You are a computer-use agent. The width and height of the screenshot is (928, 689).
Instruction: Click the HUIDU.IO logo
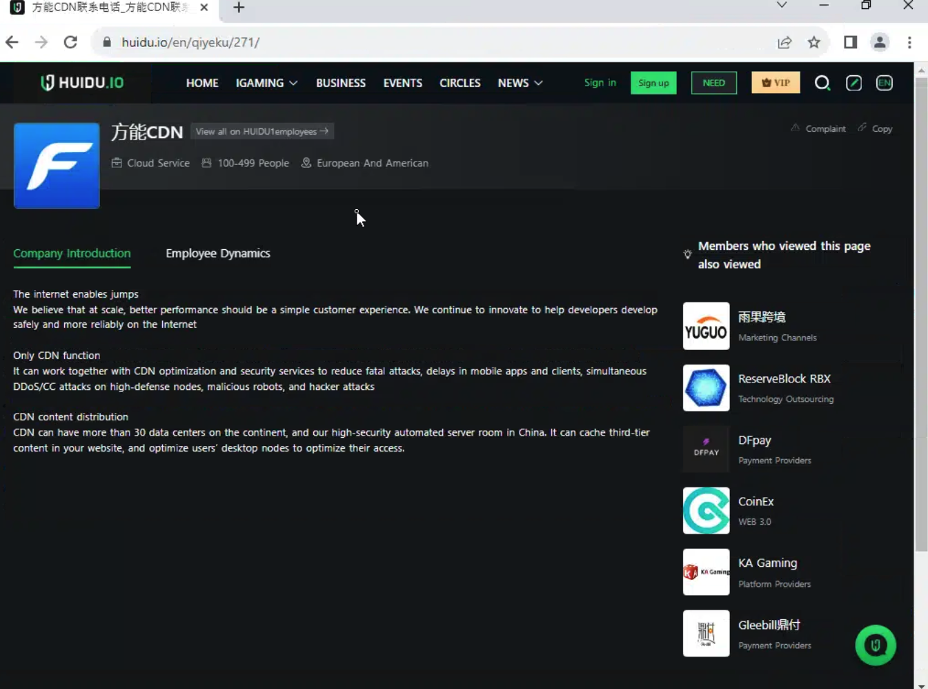[x=82, y=83]
